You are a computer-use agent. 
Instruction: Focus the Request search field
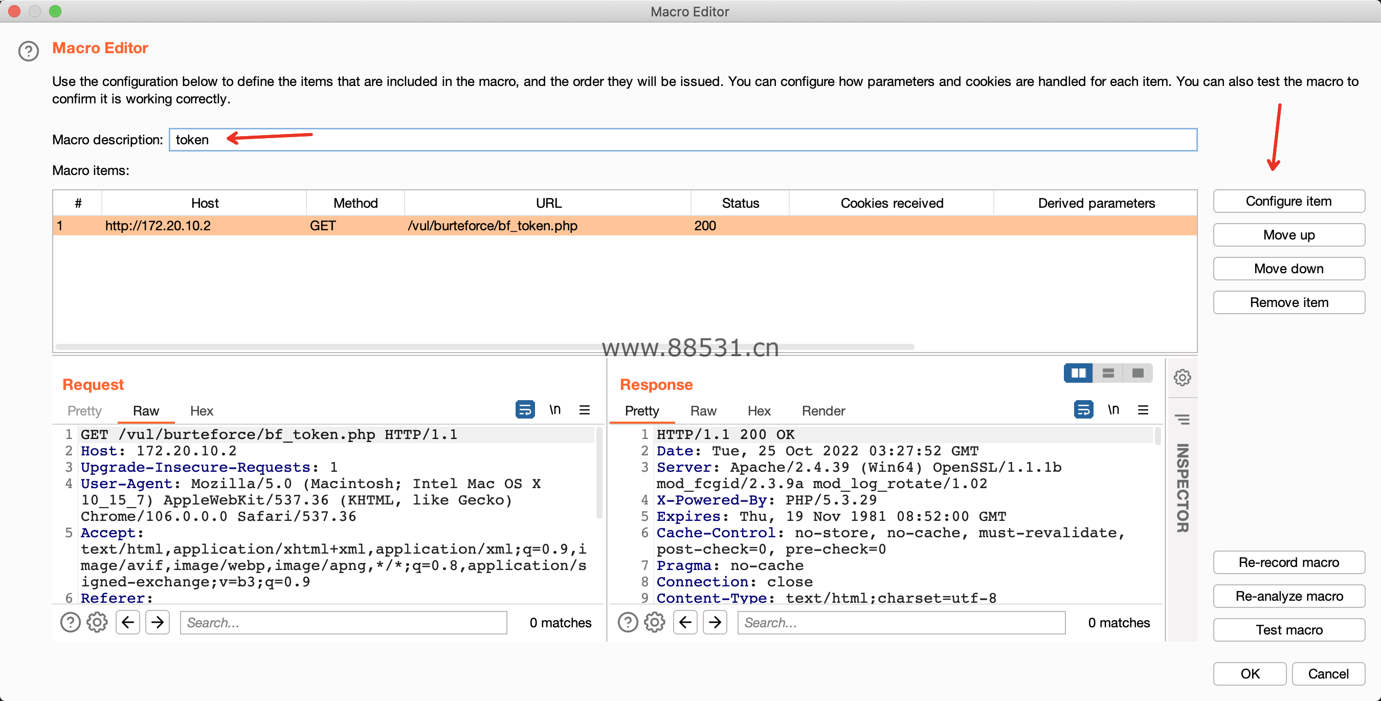(344, 622)
